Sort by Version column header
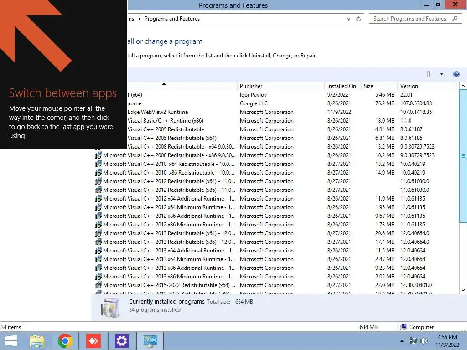This screenshot has height=350, width=467. (x=426, y=86)
